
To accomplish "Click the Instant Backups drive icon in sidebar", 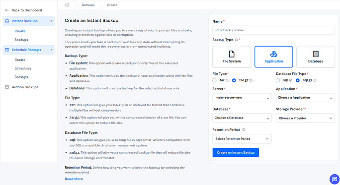I will [7, 21].
